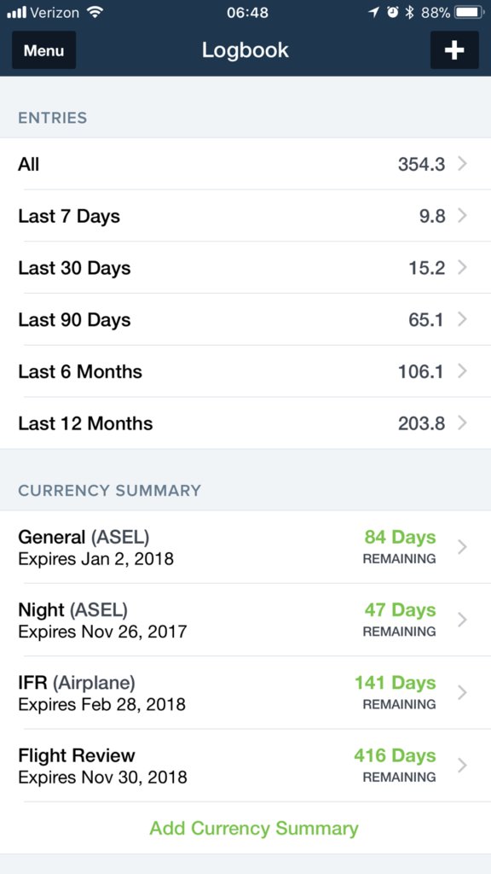Expand the All entries chevron
The height and width of the screenshot is (874, 491).
pos(462,164)
